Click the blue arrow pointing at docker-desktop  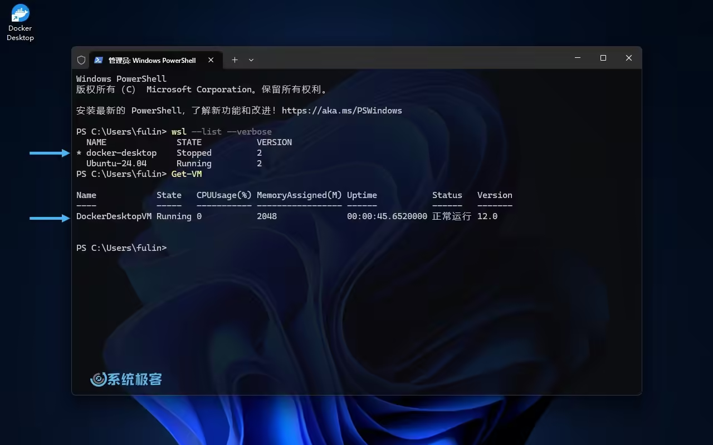50,153
